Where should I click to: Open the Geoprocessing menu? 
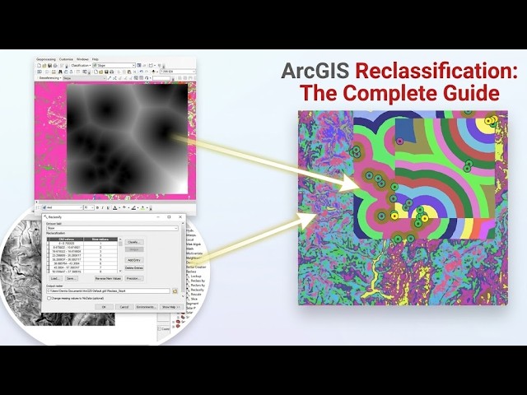[x=46, y=59]
